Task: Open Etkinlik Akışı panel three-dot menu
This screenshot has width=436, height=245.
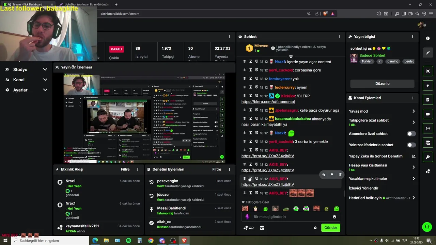Action: point(138,169)
